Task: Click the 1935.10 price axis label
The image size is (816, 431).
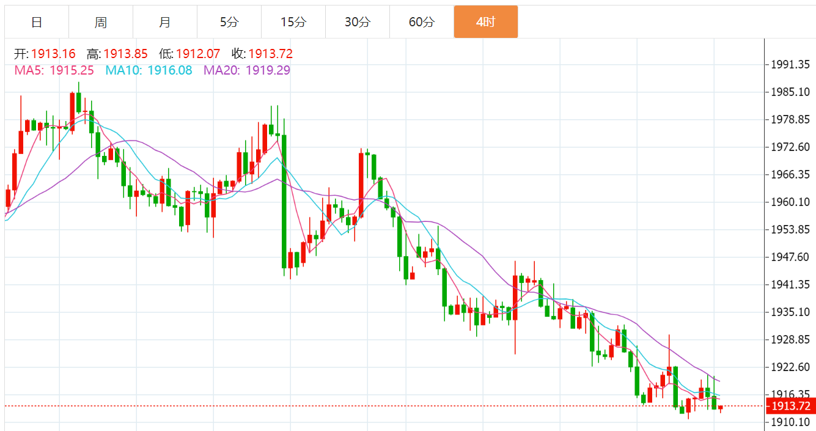Action: [x=790, y=312]
